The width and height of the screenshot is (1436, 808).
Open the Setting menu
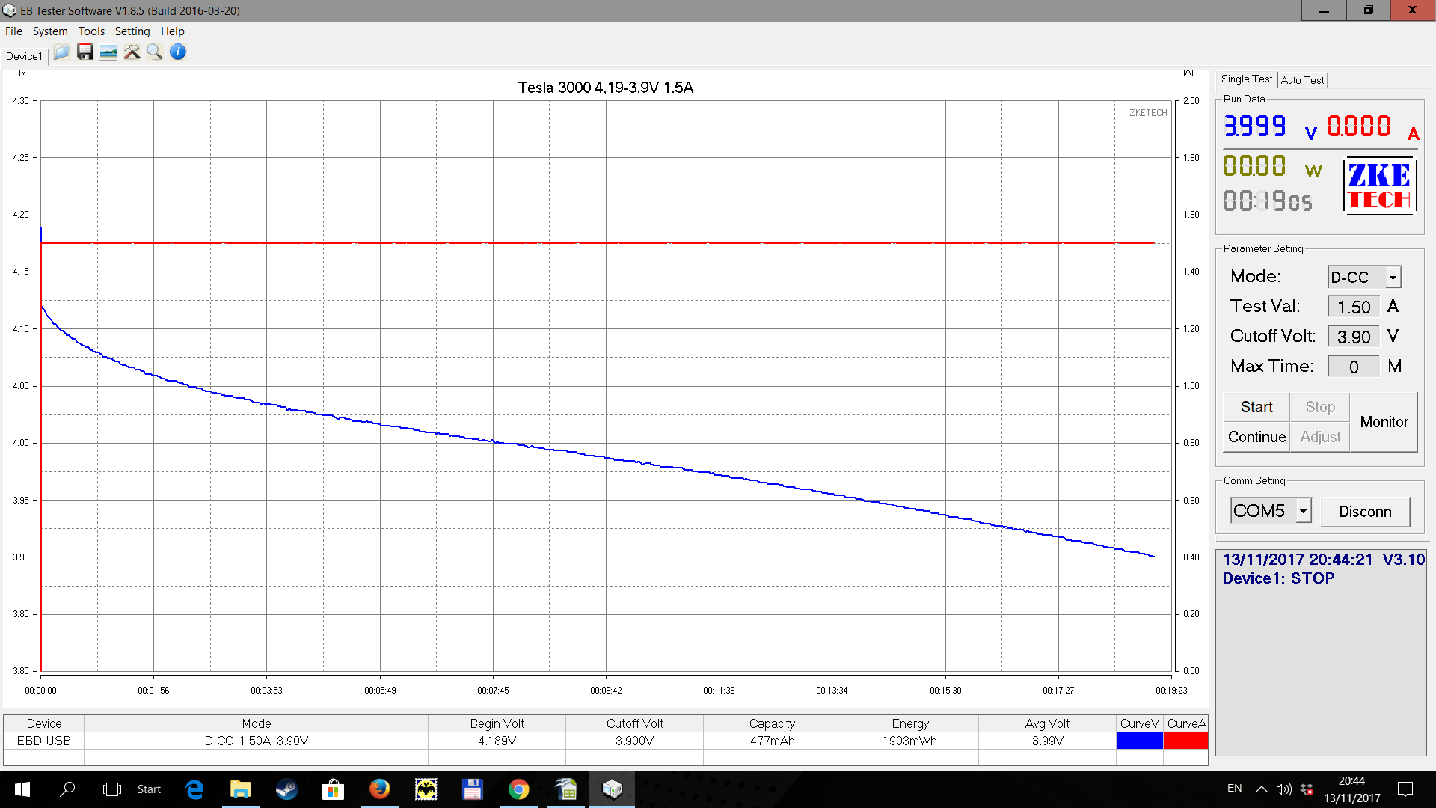pyautogui.click(x=132, y=31)
